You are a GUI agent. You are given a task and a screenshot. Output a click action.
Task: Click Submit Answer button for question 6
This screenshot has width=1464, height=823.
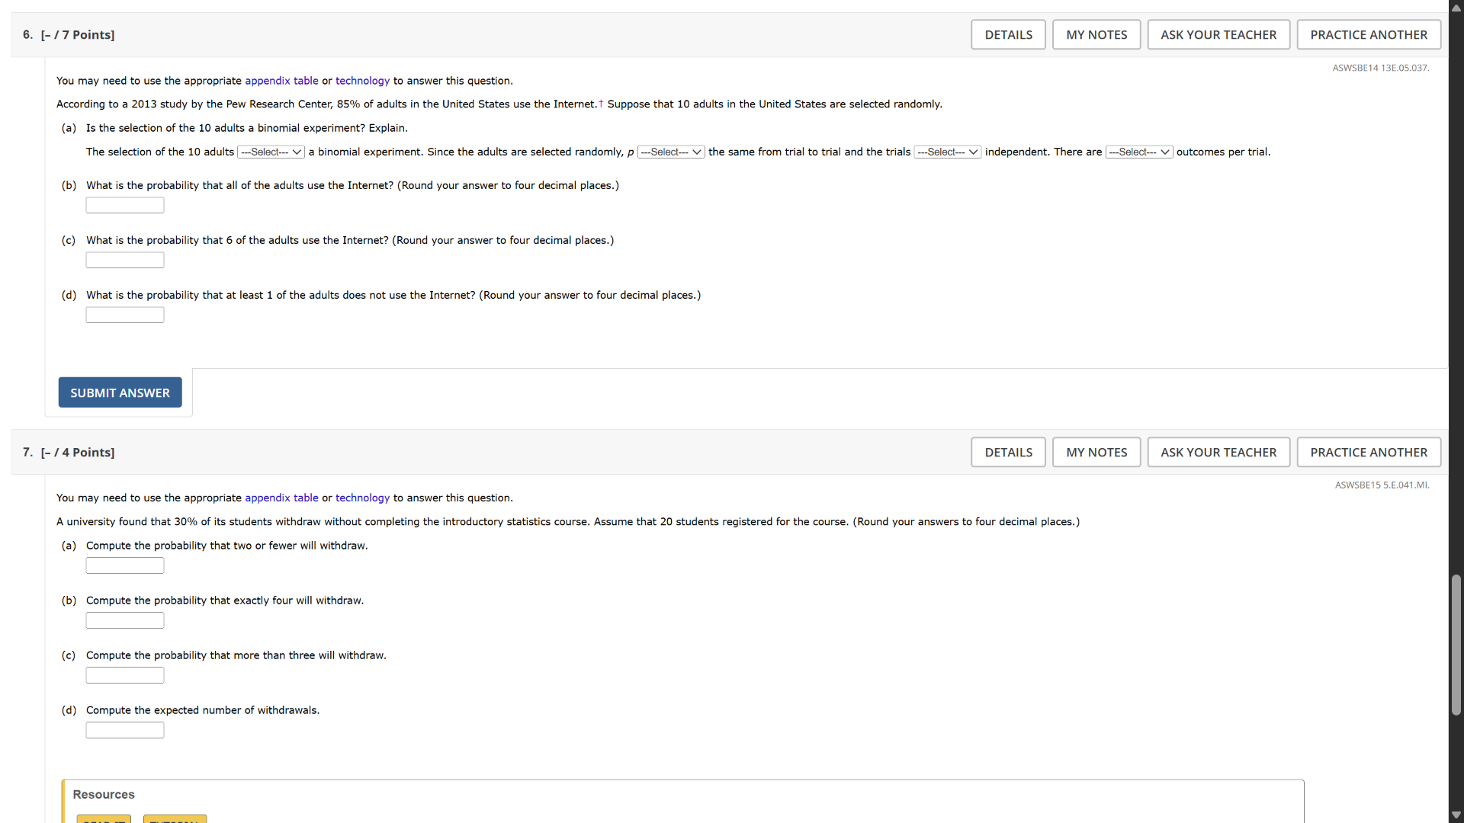click(x=120, y=392)
